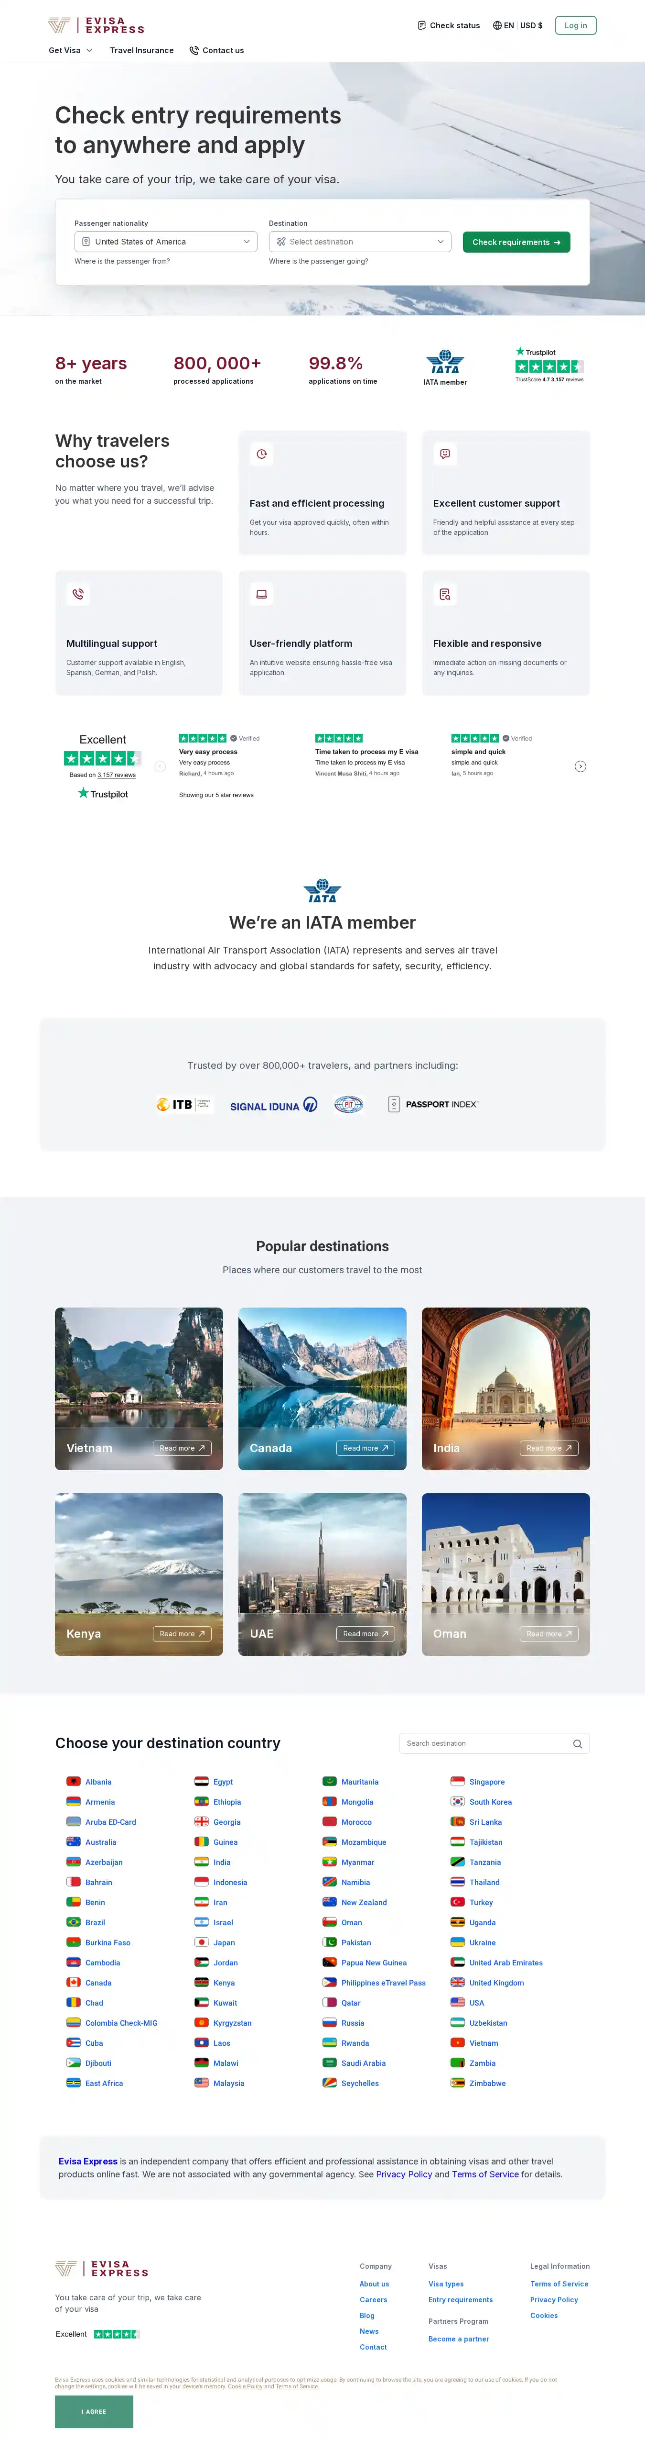Image resolution: width=645 pixels, height=2440 pixels.
Task: Click I AGREE on the cookie notice
Action: tap(94, 2412)
